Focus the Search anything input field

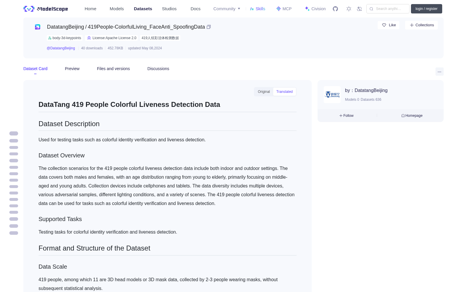(x=388, y=9)
